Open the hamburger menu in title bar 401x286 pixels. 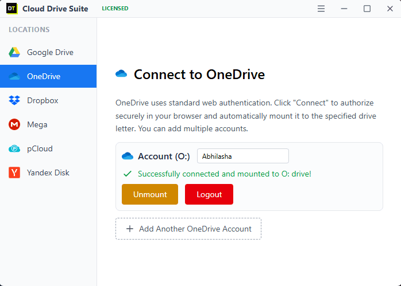click(x=321, y=9)
